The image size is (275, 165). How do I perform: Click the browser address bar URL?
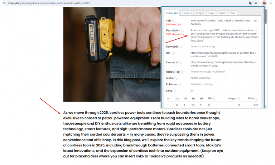(x=49, y=3)
